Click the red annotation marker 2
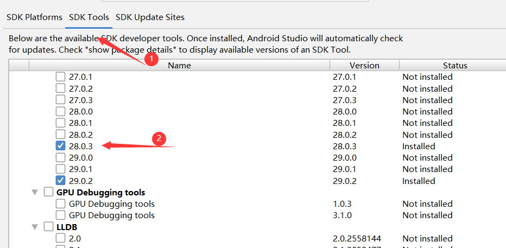The width and height of the screenshot is (506, 248). click(x=159, y=139)
